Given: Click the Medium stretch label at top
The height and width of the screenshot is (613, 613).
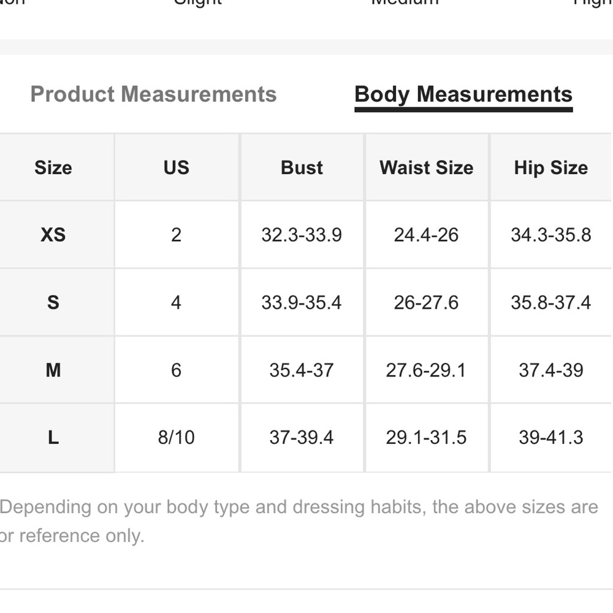Looking at the screenshot, I should [405, 2].
